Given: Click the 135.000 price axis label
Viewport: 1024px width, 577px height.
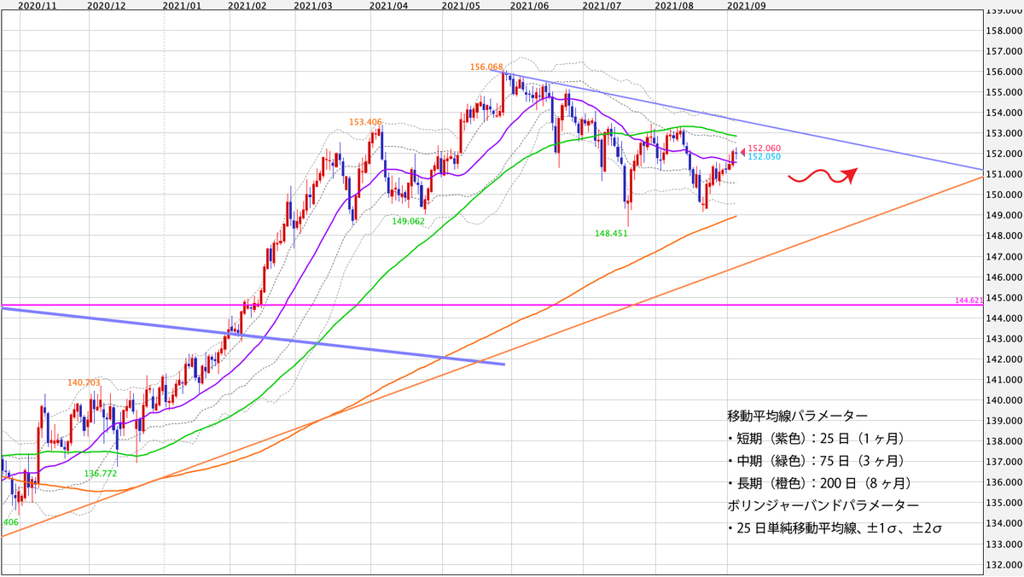Looking at the screenshot, I should coord(1004,503).
